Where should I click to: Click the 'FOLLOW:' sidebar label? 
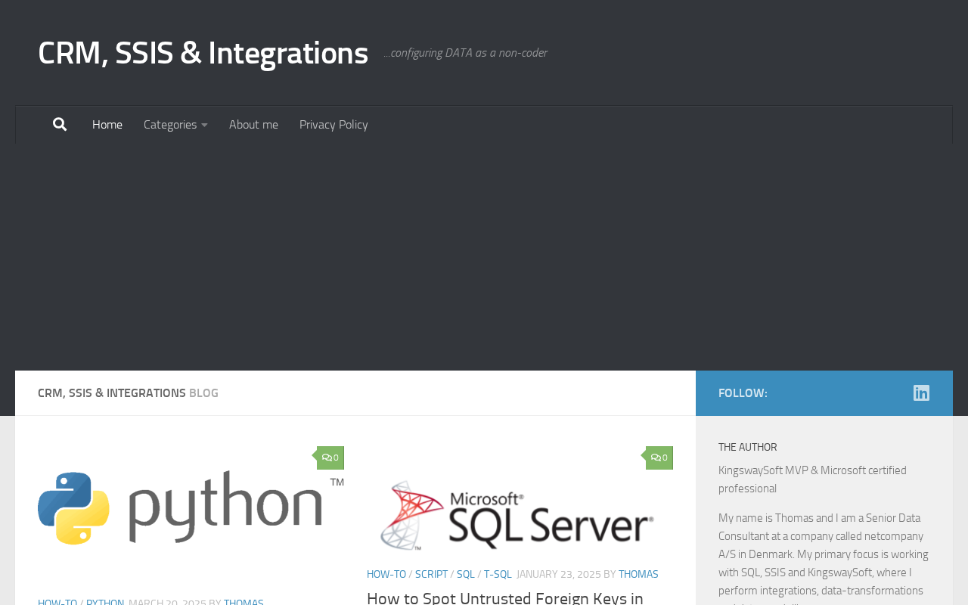pos(743,393)
